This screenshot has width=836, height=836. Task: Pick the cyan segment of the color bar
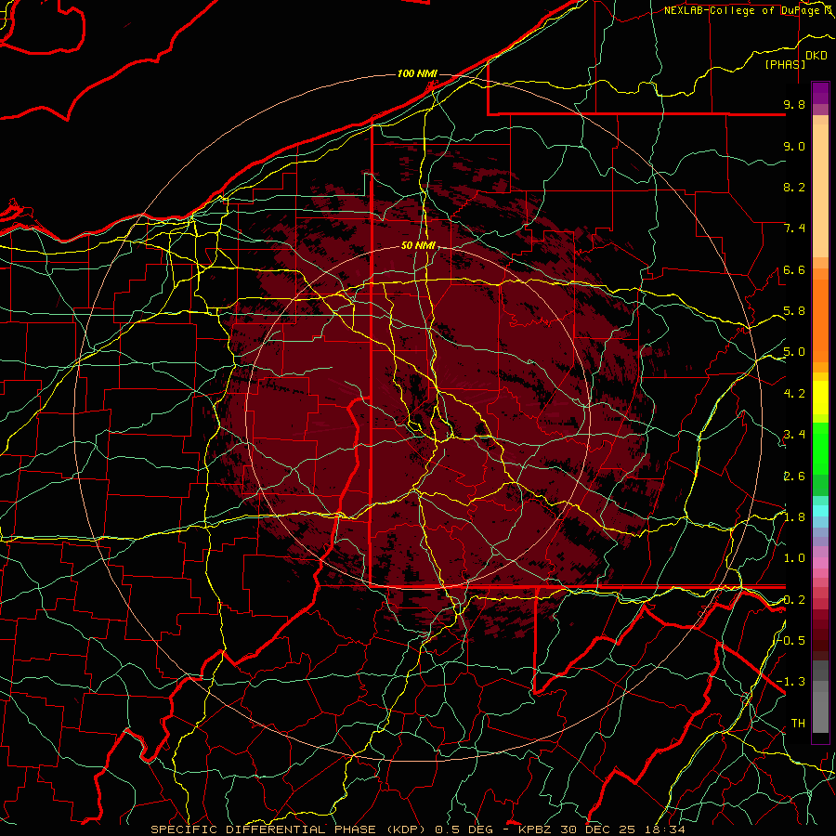[820, 510]
